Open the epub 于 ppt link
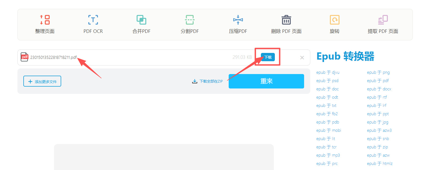The width and height of the screenshot is (423, 170). 378,114
